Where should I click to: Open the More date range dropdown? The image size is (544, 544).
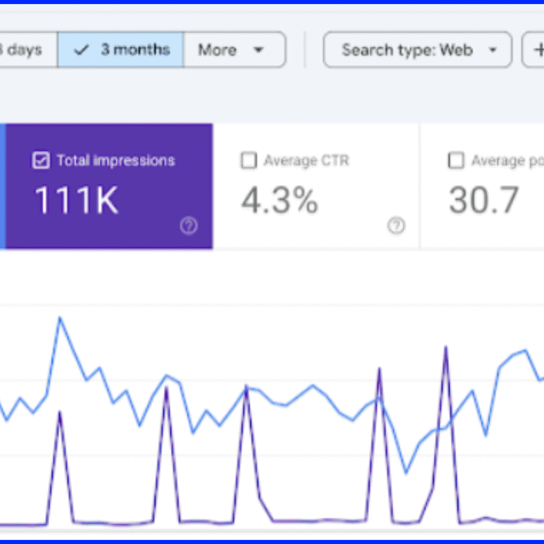tap(234, 51)
